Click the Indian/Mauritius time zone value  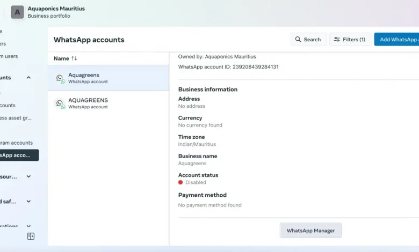tap(197, 144)
